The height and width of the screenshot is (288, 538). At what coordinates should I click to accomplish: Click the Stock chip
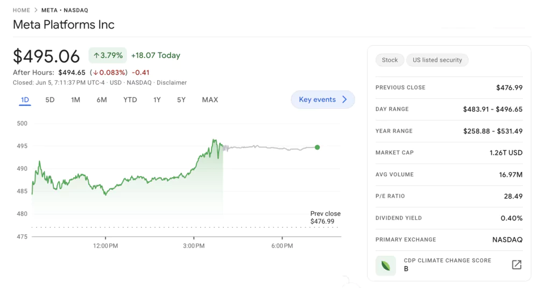(390, 60)
